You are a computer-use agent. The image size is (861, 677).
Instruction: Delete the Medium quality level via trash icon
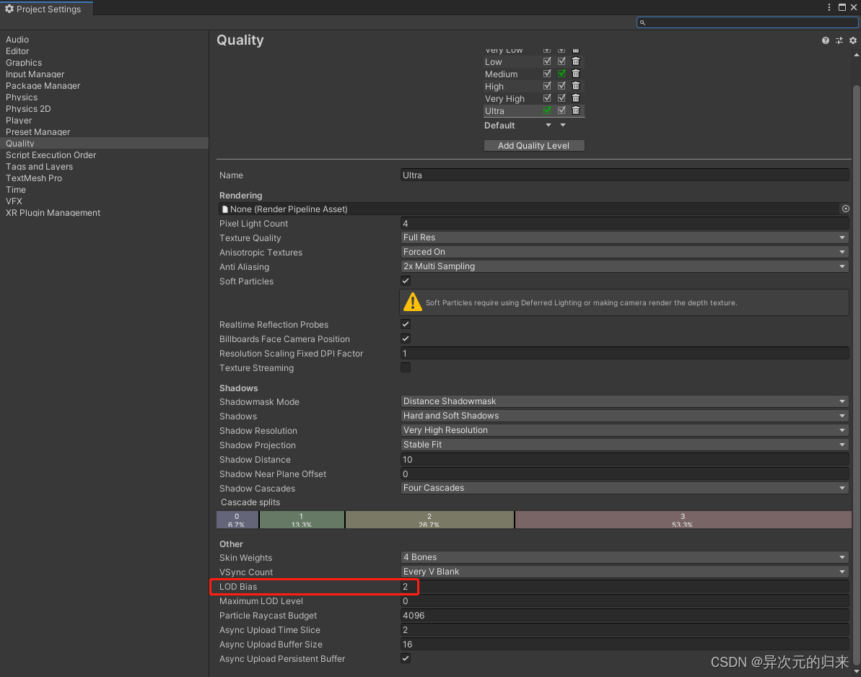[575, 74]
